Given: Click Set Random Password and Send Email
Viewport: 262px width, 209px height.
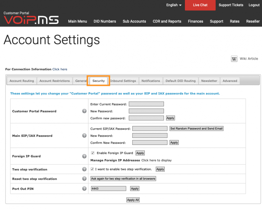Looking at the screenshot, I should pos(196,129).
